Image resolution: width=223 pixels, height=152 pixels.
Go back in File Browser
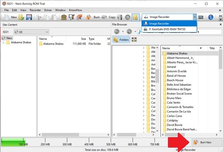[117, 31]
